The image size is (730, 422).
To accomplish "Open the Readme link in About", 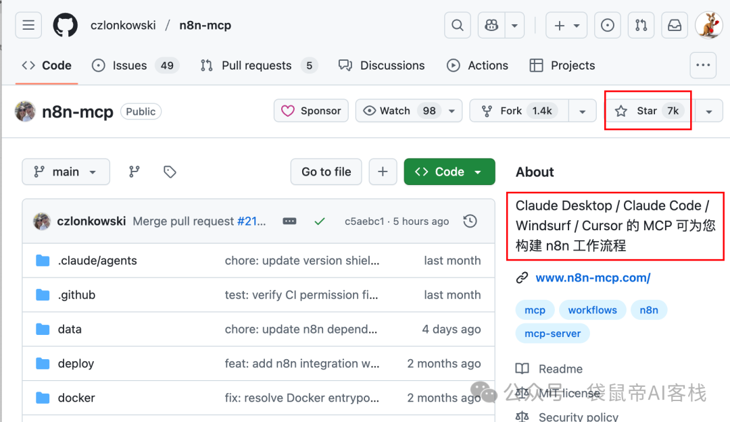I will pos(560,369).
